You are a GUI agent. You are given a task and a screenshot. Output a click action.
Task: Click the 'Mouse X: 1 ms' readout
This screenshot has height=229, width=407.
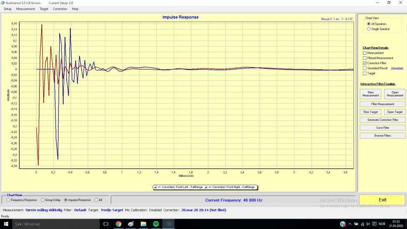(x=330, y=19)
